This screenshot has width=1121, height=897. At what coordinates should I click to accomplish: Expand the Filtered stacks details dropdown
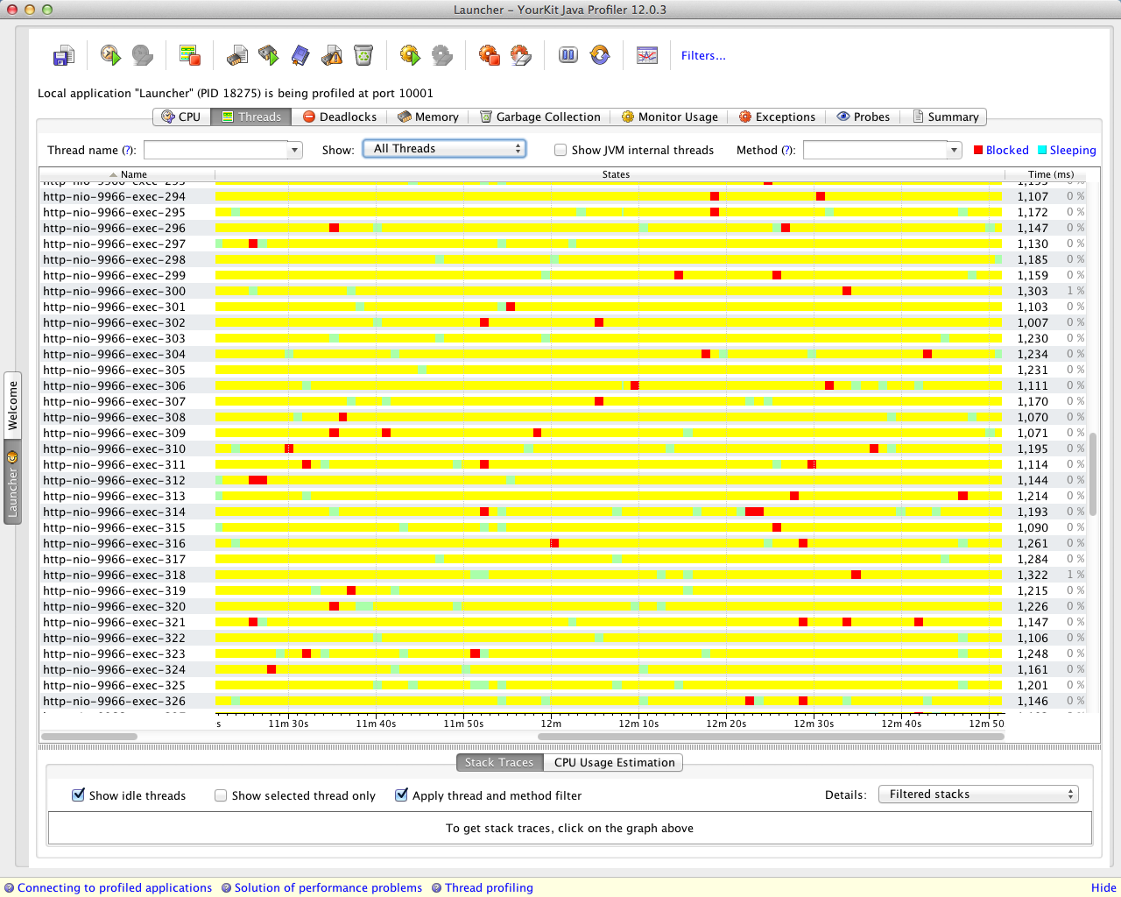978,795
